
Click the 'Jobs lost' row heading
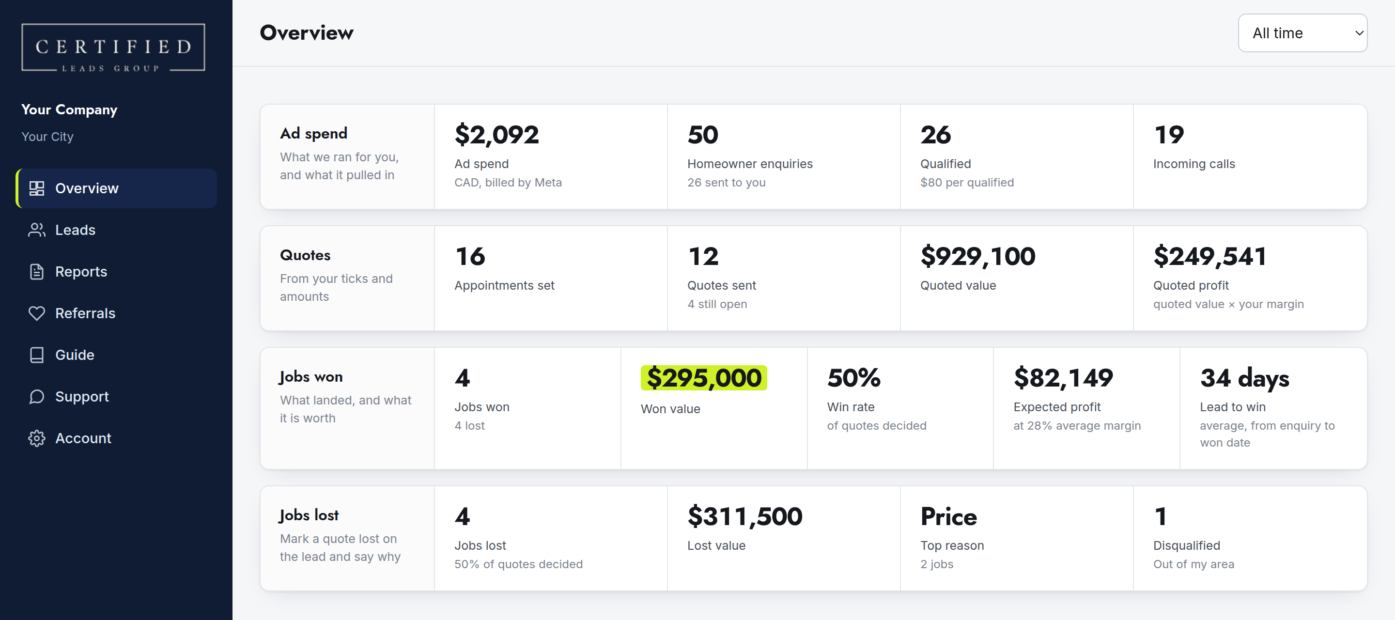309,515
